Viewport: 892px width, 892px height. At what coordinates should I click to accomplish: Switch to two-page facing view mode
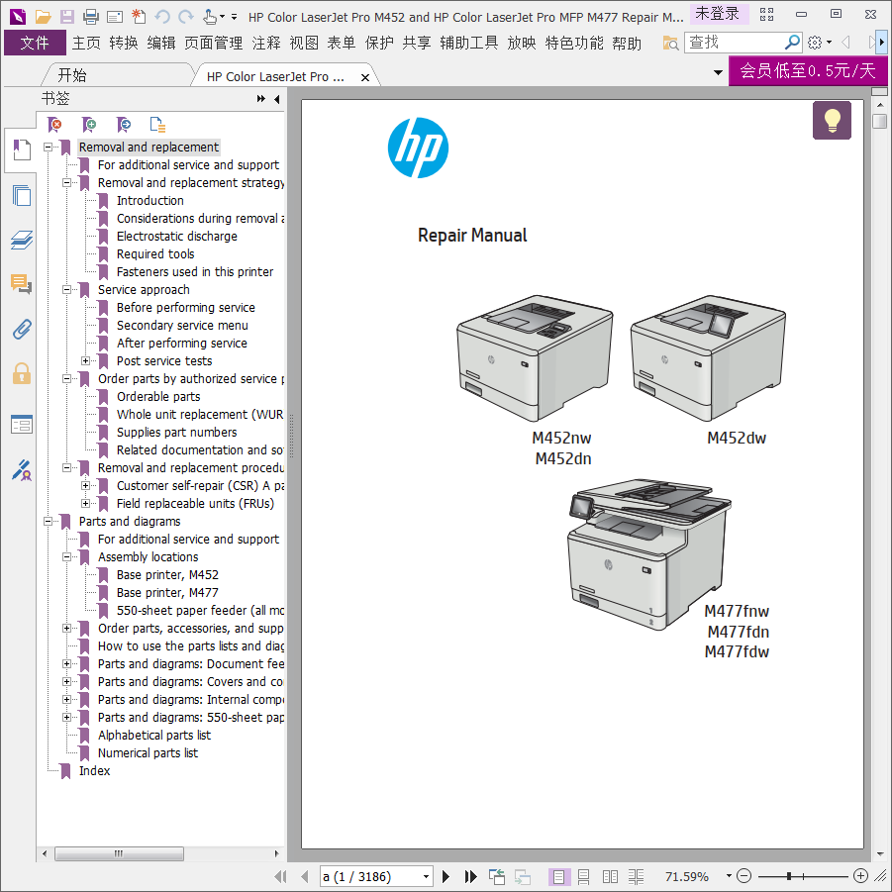610,876
